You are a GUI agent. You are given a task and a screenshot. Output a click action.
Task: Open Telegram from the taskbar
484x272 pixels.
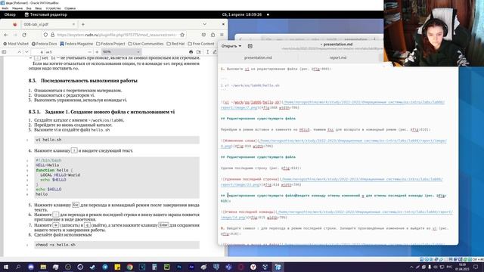tap(105, 267)
